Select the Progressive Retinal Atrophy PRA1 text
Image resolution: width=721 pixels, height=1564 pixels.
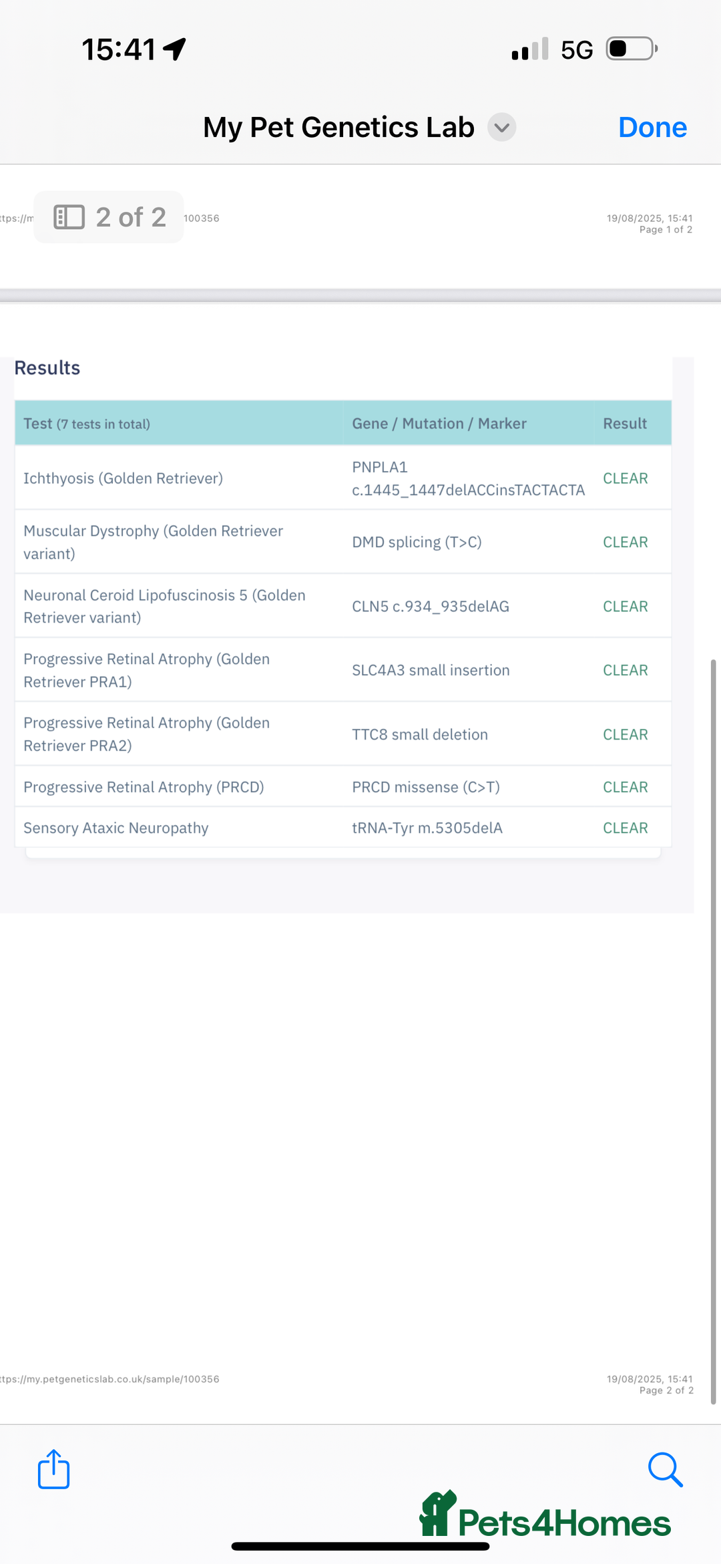[146, 670]
